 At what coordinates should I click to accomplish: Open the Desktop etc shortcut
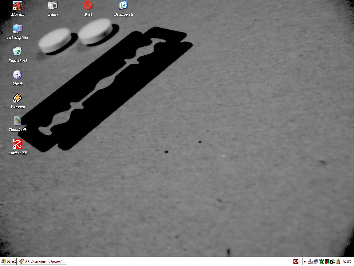point(124,6)
